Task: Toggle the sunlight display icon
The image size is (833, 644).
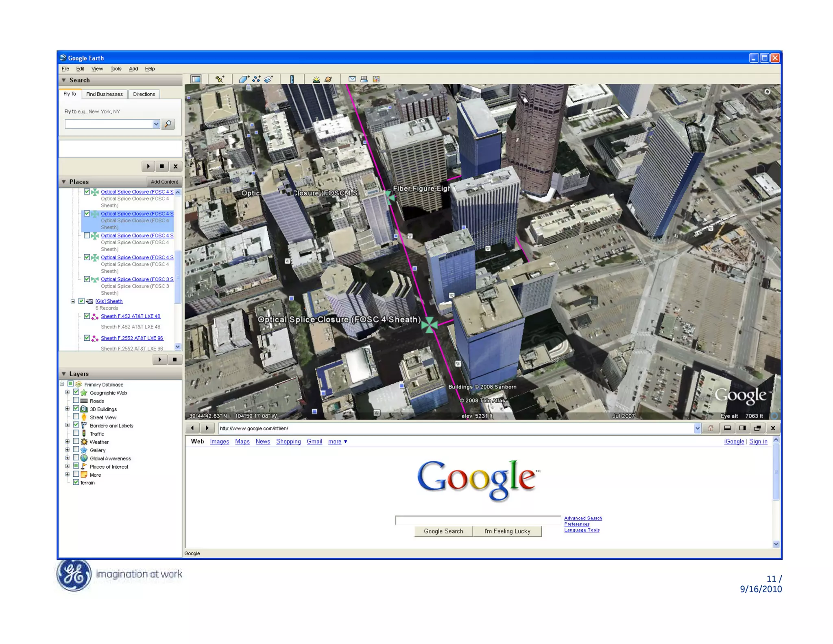Action: [316, 79]
